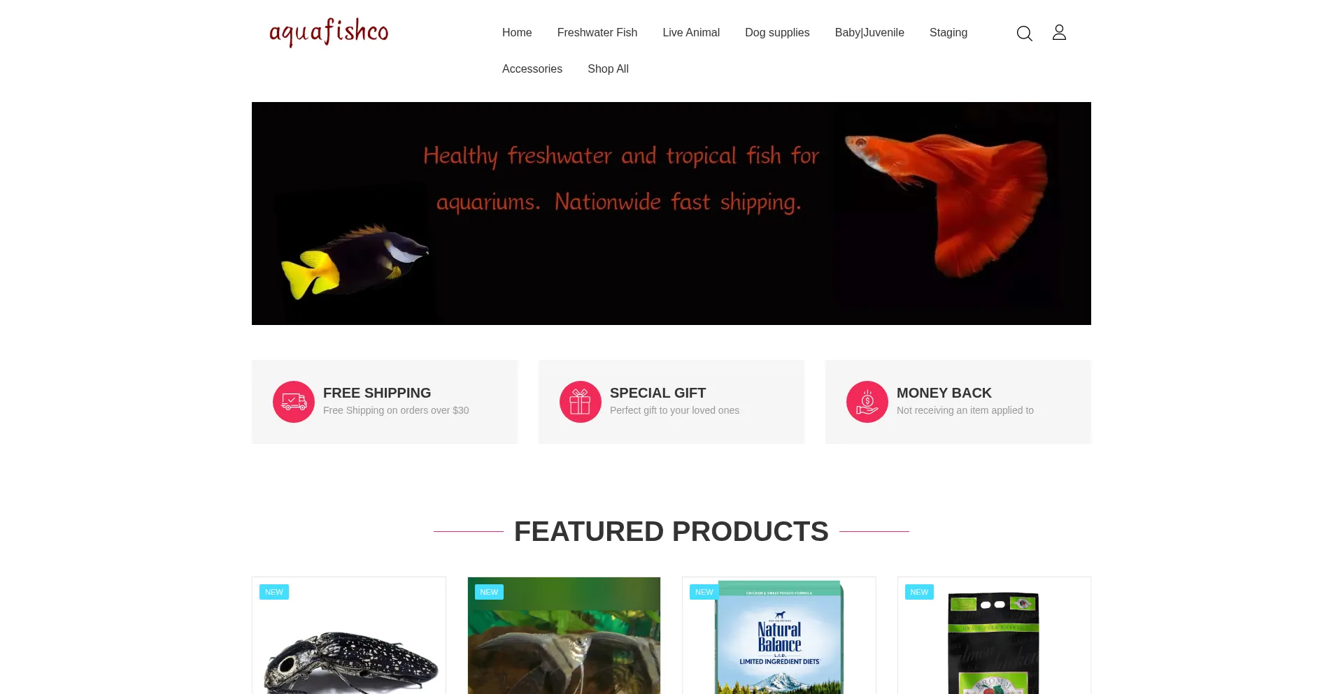Viewport: 1343px width, 694px height.
Task: Click NEW badge on beetle product
Action: pos(274,592)
